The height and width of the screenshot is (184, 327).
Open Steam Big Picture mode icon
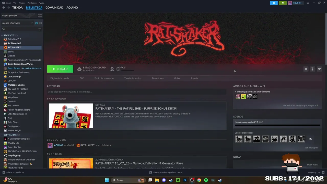coord(308,3)
